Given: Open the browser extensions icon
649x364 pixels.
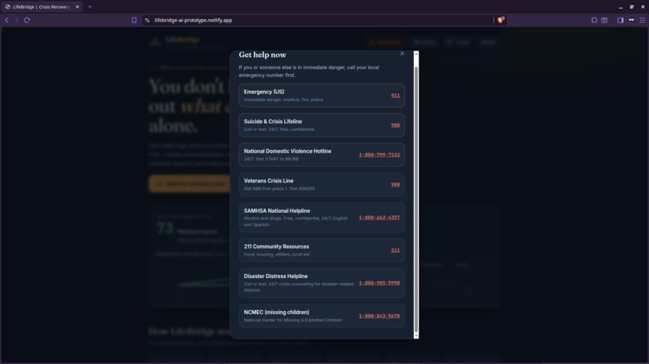Looking at the screenshot, I should [x=594, y=20].
